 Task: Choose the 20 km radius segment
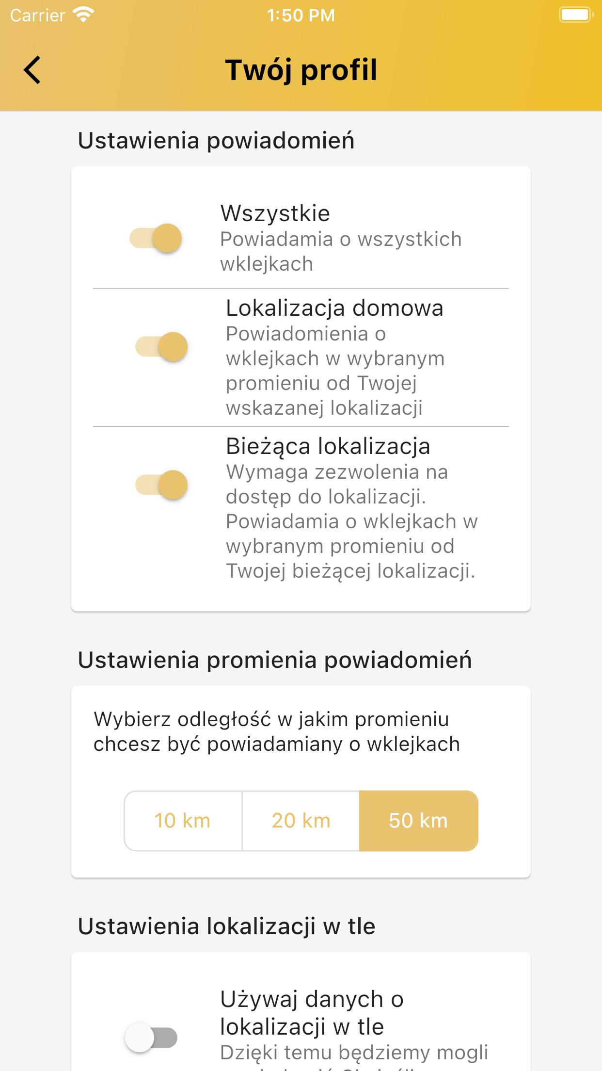(301, 821)
